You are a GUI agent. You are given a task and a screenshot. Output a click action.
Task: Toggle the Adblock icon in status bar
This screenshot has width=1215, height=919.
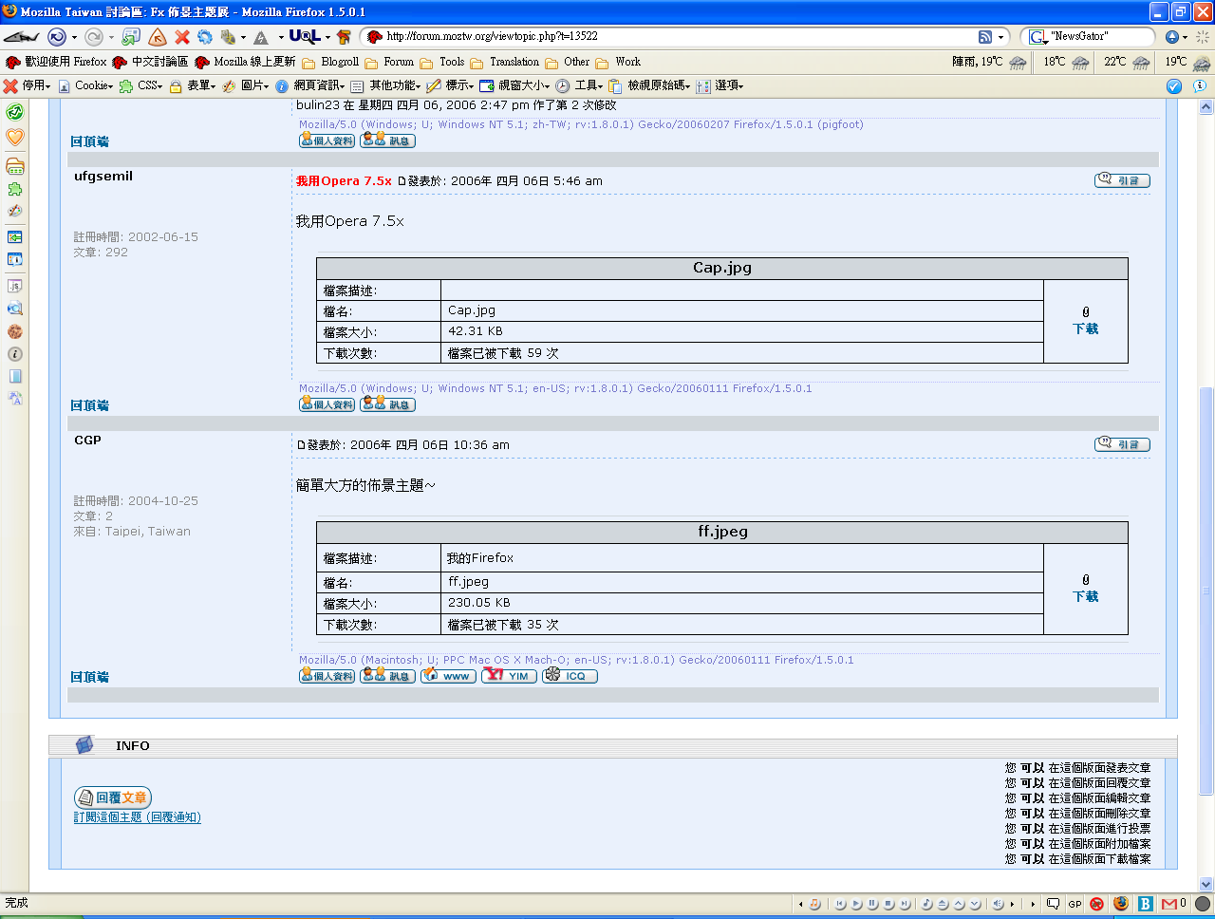tap(1096, 904)
